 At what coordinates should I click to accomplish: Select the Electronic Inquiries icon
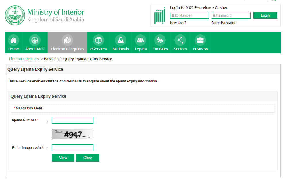click(68, 40)
